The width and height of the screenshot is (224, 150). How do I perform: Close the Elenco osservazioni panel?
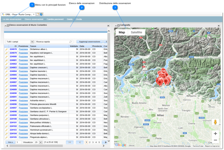pyautogui.click(x=108, y=26)
